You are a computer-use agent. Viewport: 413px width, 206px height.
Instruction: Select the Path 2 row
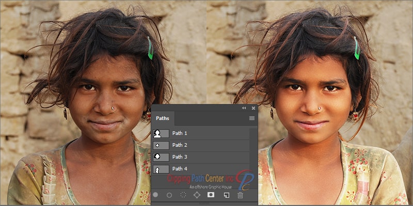(x=201, y=145)
